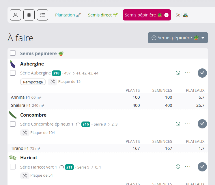The image size is (215, 185).
Task: Switch to the Plantation filter tab
Action: click(x=68, y=15)
